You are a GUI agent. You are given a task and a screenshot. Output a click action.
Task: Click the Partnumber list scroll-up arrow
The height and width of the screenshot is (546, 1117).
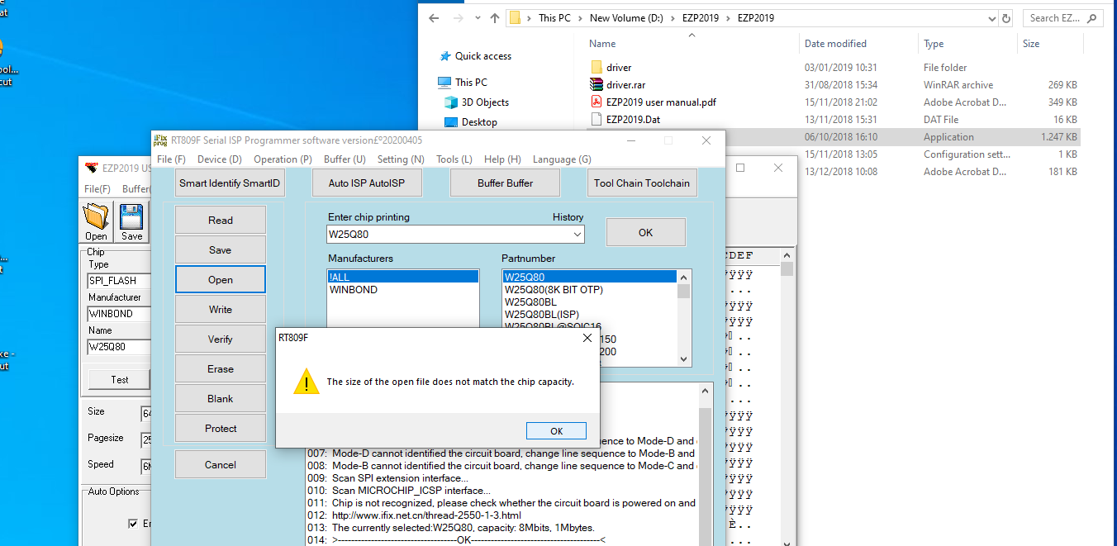pyautogui.click(x=683, y=277)
